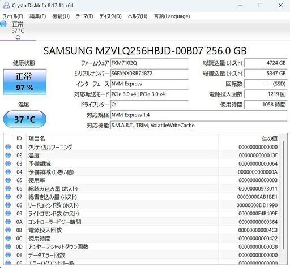Click the ID column header

tap(19, 139)
